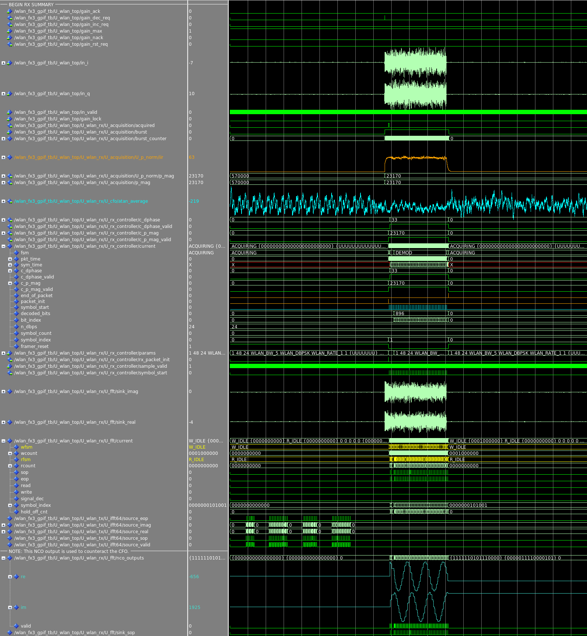Click the U_acquisition/burst signal icon

(x=10, y=132)
